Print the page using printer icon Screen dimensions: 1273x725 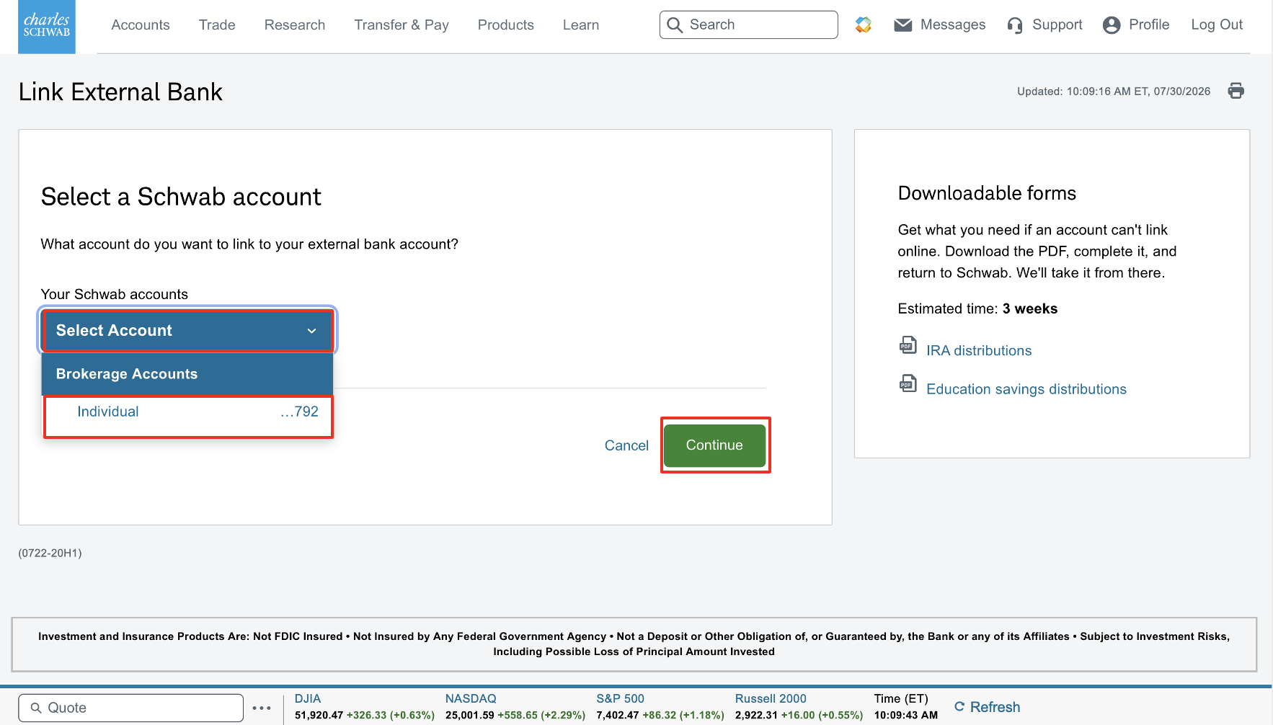click(1236, 91)
